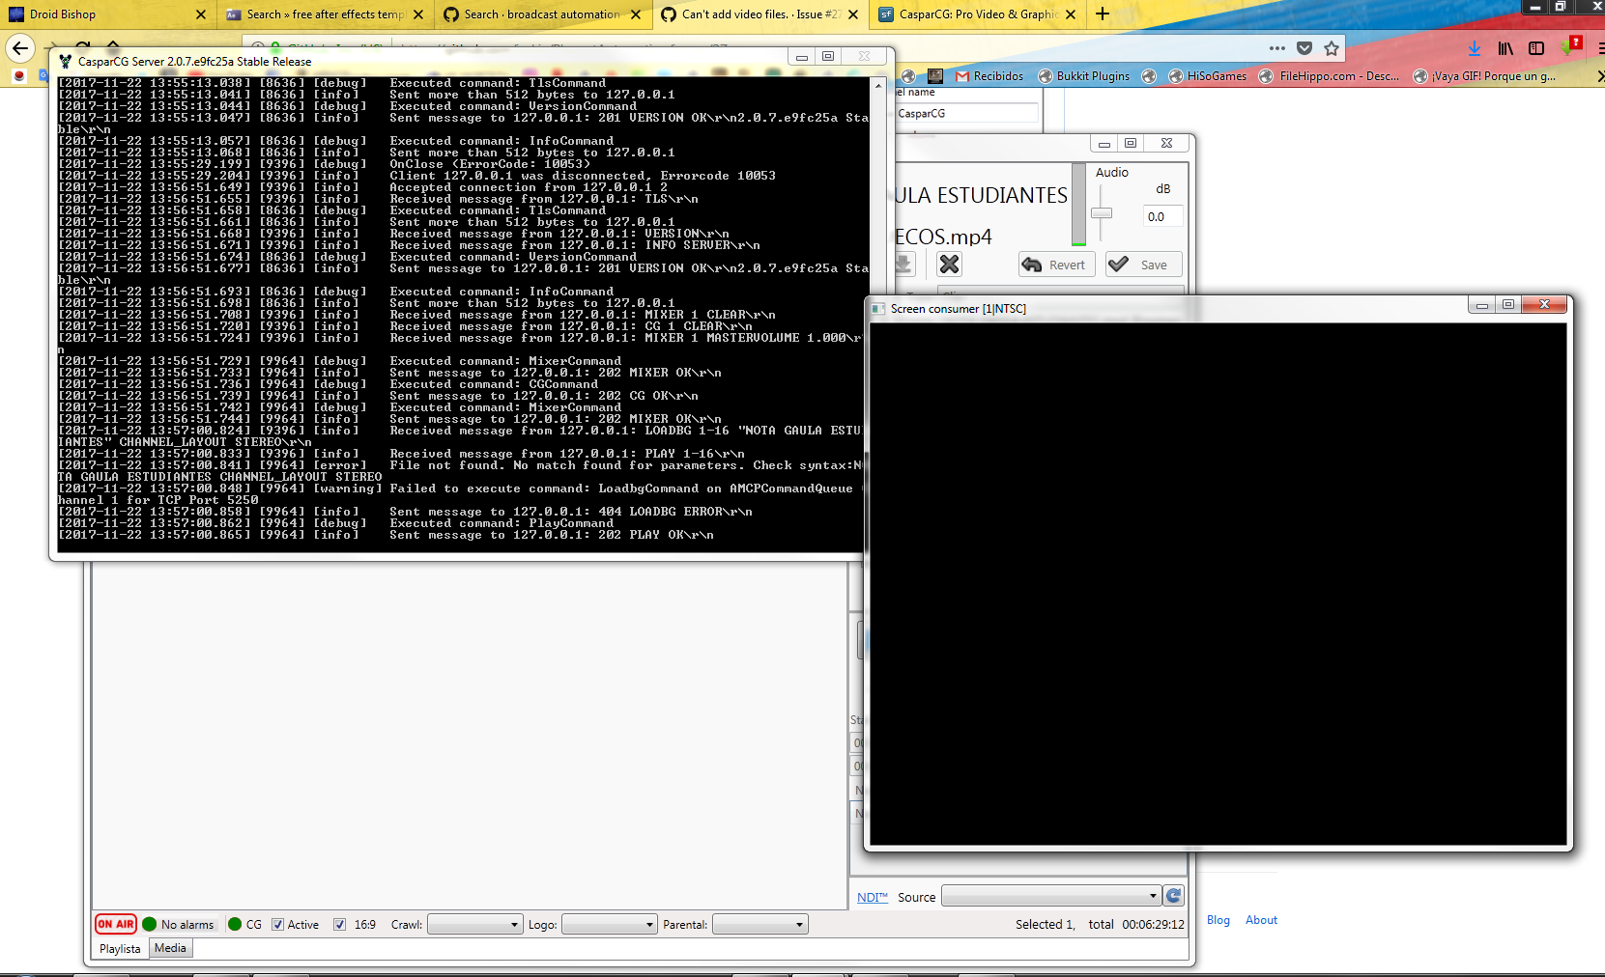
Task: Click the Save button
Action: coord(1144,265)
